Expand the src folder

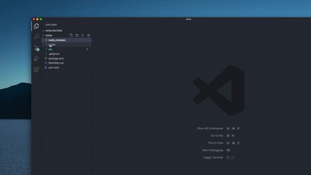click(67, 49)
